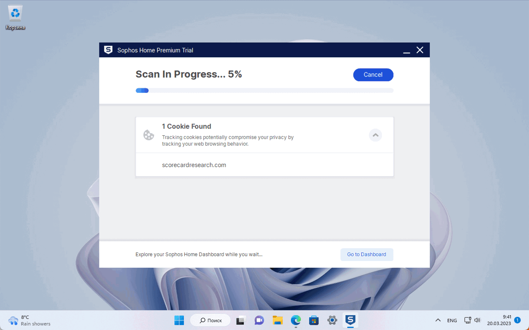This screenshot has height=330, width=529.
Task: Open the weather widget showing Rain showers
Action: coord(30,320)
